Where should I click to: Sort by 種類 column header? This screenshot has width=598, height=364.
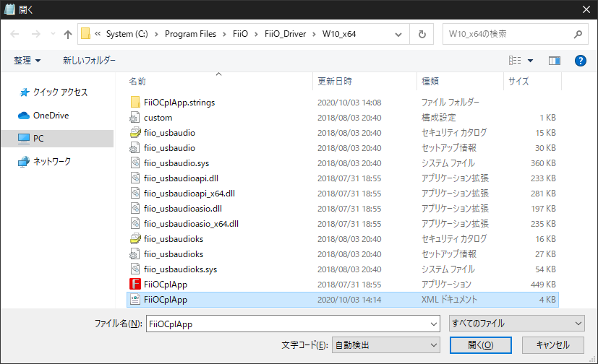(x=430, y=81)
